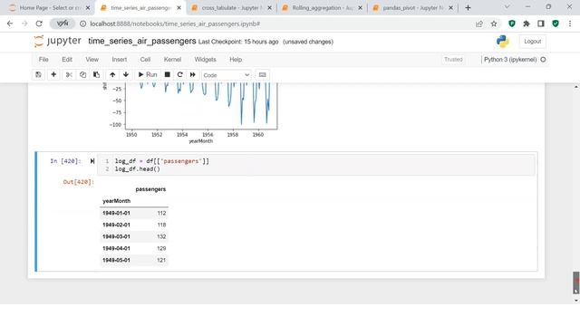580x326 pixels.
Task: Click the VPN badge in address bar
Action: pyautogui.click(x=63, y=24)
